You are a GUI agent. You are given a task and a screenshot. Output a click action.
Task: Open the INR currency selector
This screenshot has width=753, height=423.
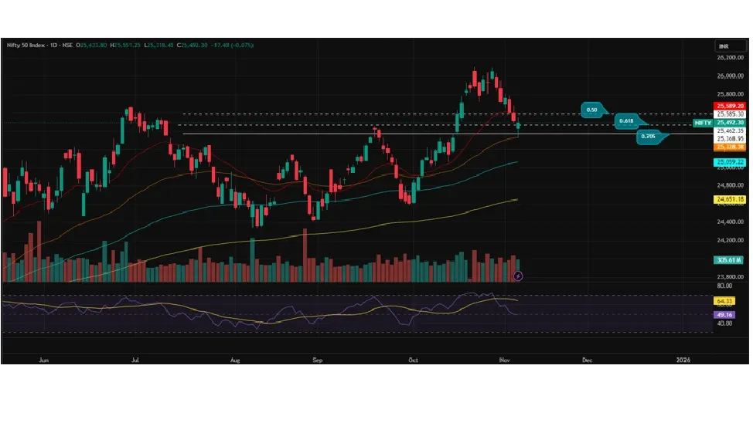[724, 46]
